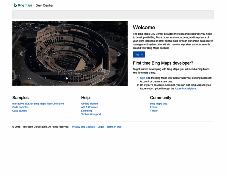The image size is (226, 178).
Task: Advance to next carousel slide arrow
Action: point(119,54)
